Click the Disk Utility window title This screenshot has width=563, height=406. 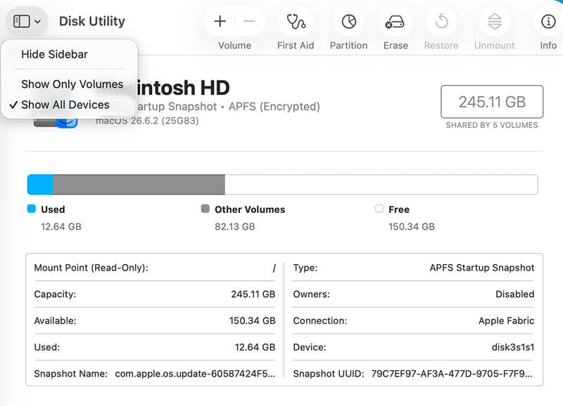coord(92,21)
